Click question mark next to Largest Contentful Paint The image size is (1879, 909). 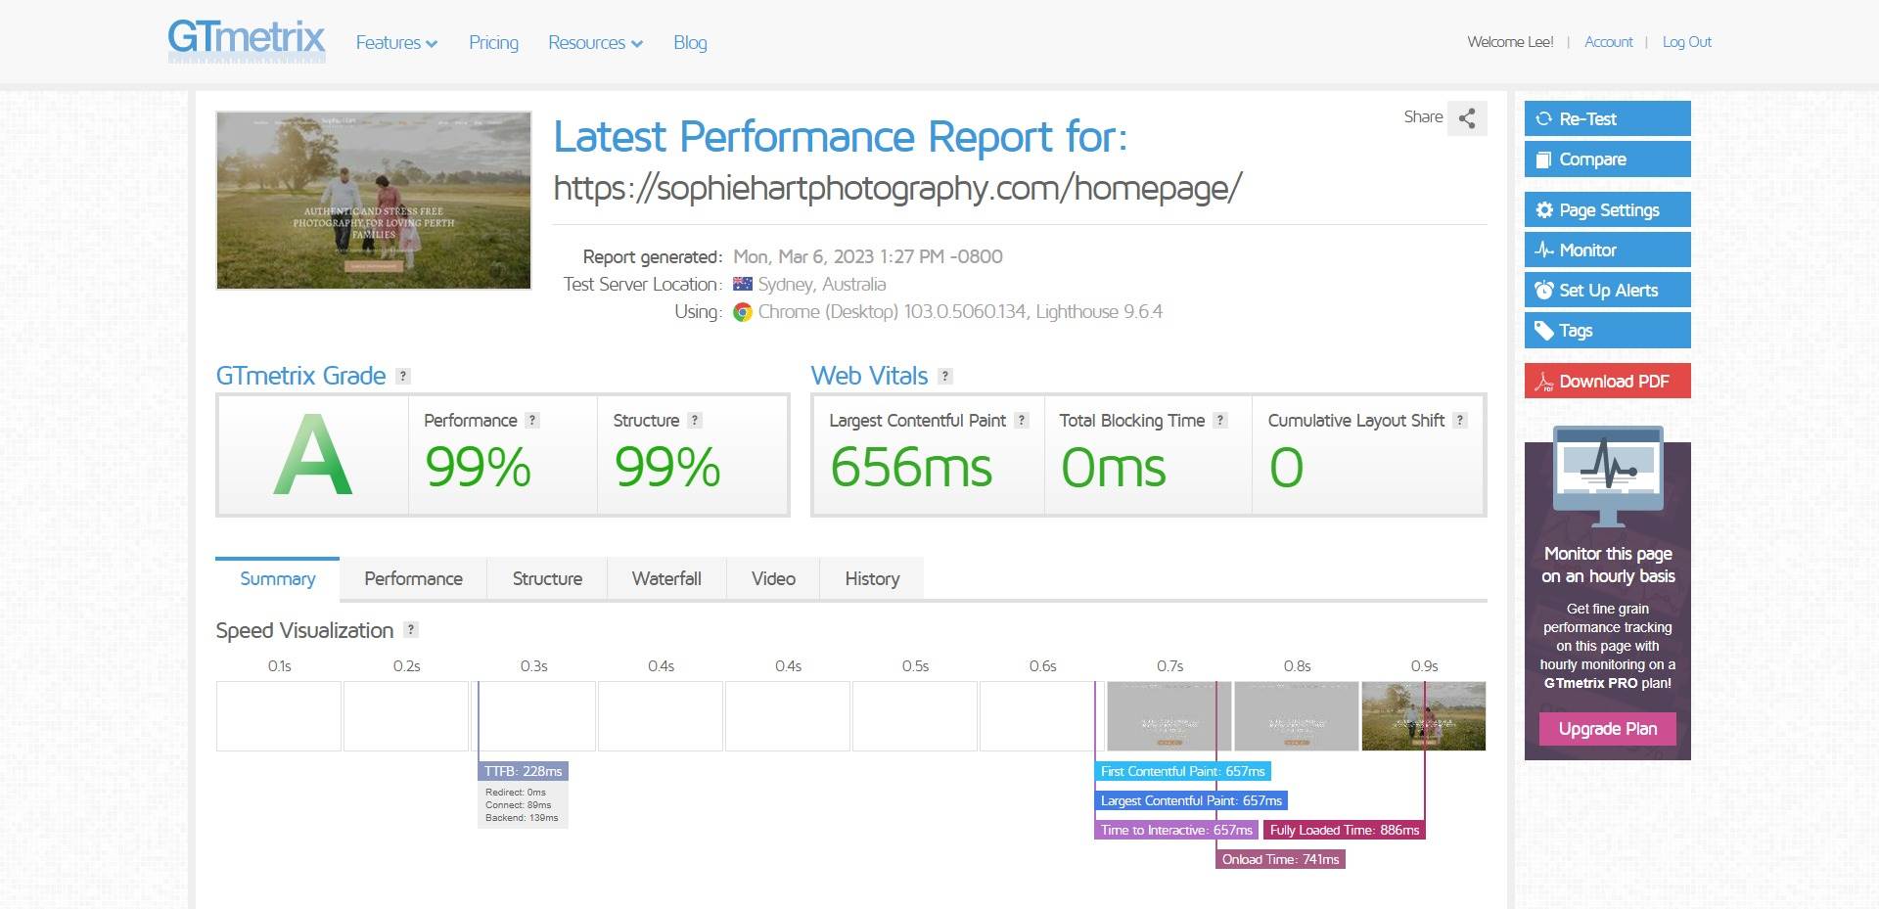click(1022, 421)
